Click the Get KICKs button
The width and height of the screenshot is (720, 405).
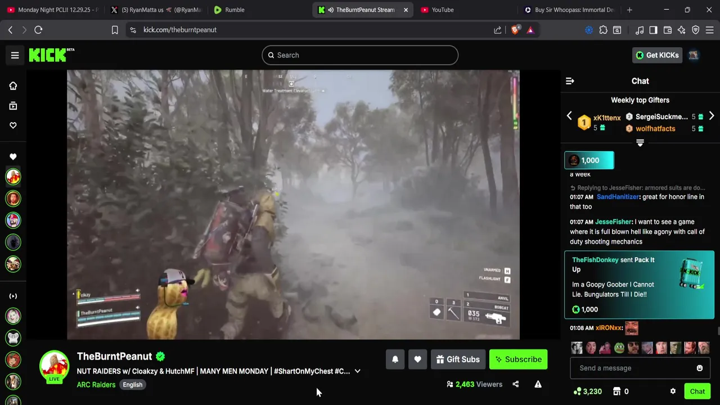[657, 55]
